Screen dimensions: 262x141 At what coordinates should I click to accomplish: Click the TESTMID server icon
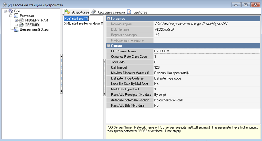21,25
